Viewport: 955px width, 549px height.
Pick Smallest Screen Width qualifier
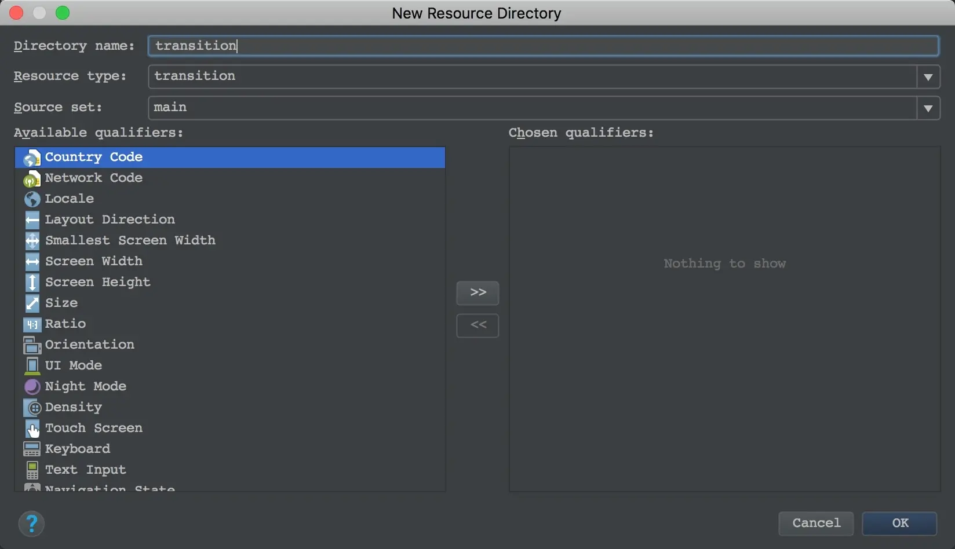230,241
